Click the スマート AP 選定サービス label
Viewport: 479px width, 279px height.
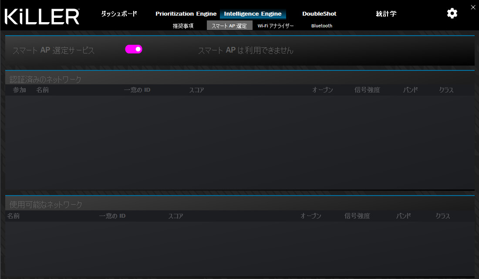click(54, 50)
